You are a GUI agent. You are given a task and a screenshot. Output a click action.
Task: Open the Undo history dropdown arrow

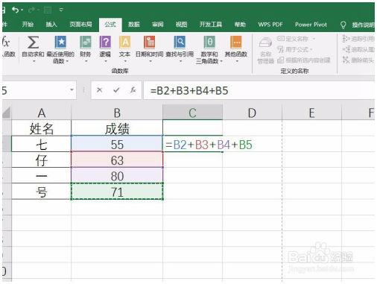(x=22, y=10)
